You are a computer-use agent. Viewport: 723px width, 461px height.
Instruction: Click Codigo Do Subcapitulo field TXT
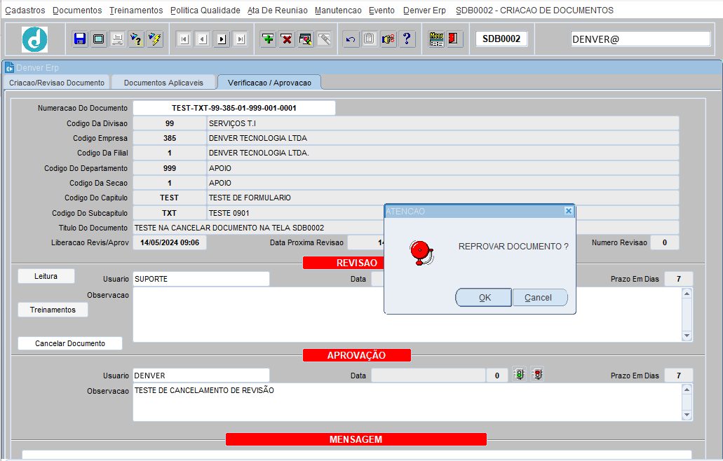point(170,213)
